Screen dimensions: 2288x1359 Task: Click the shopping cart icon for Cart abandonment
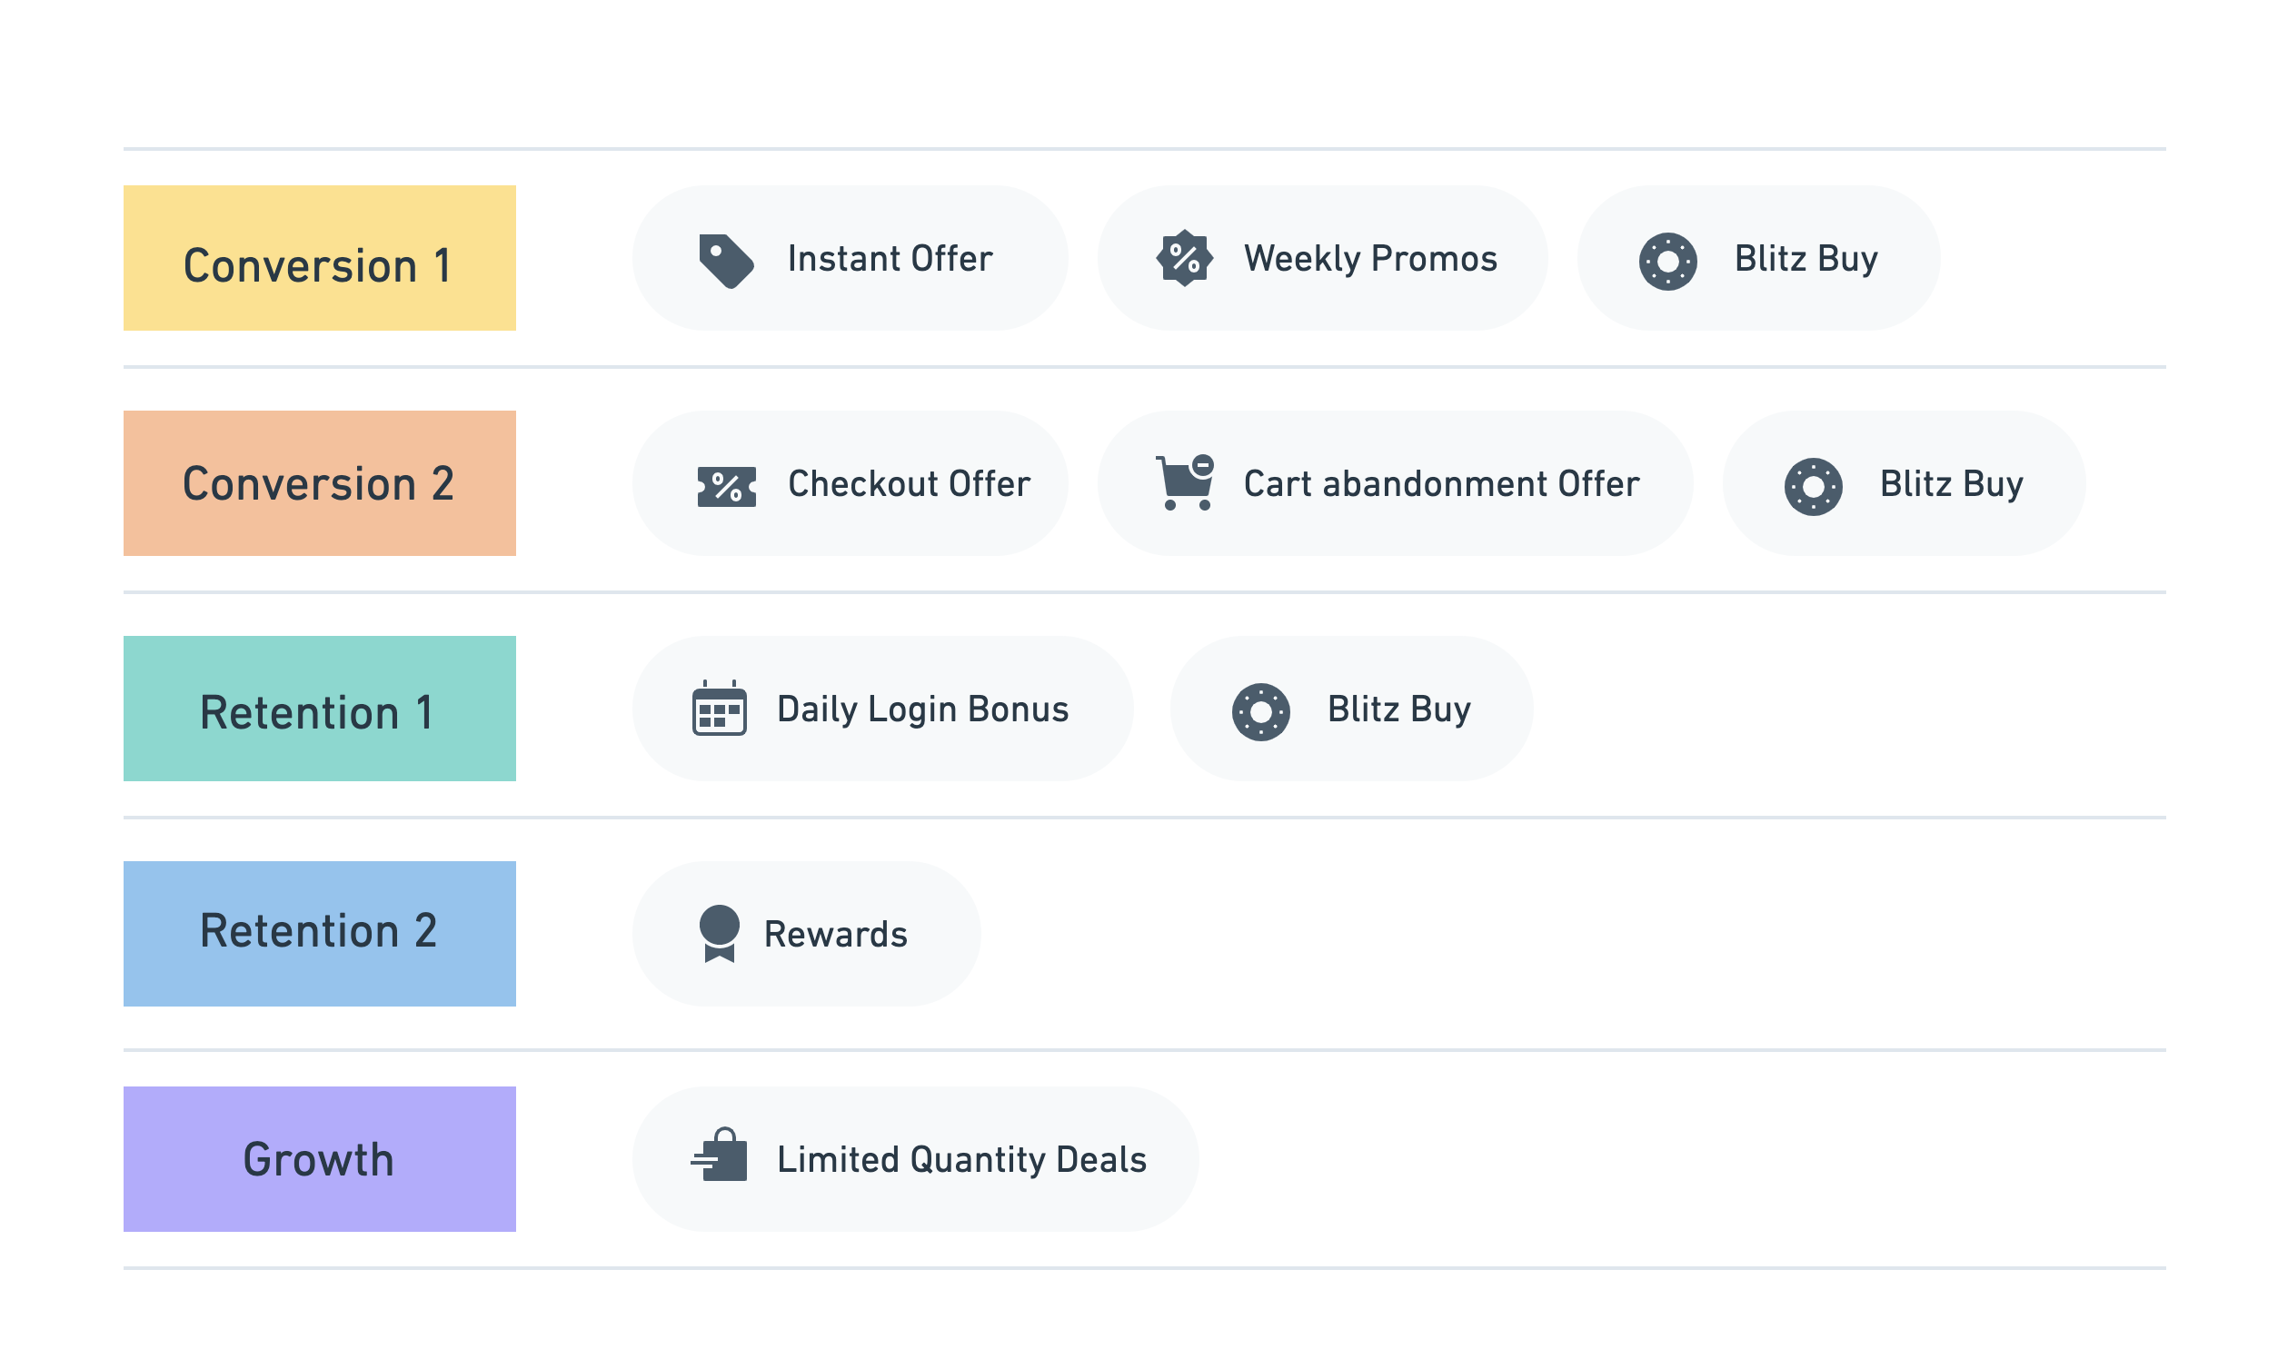1184,482
